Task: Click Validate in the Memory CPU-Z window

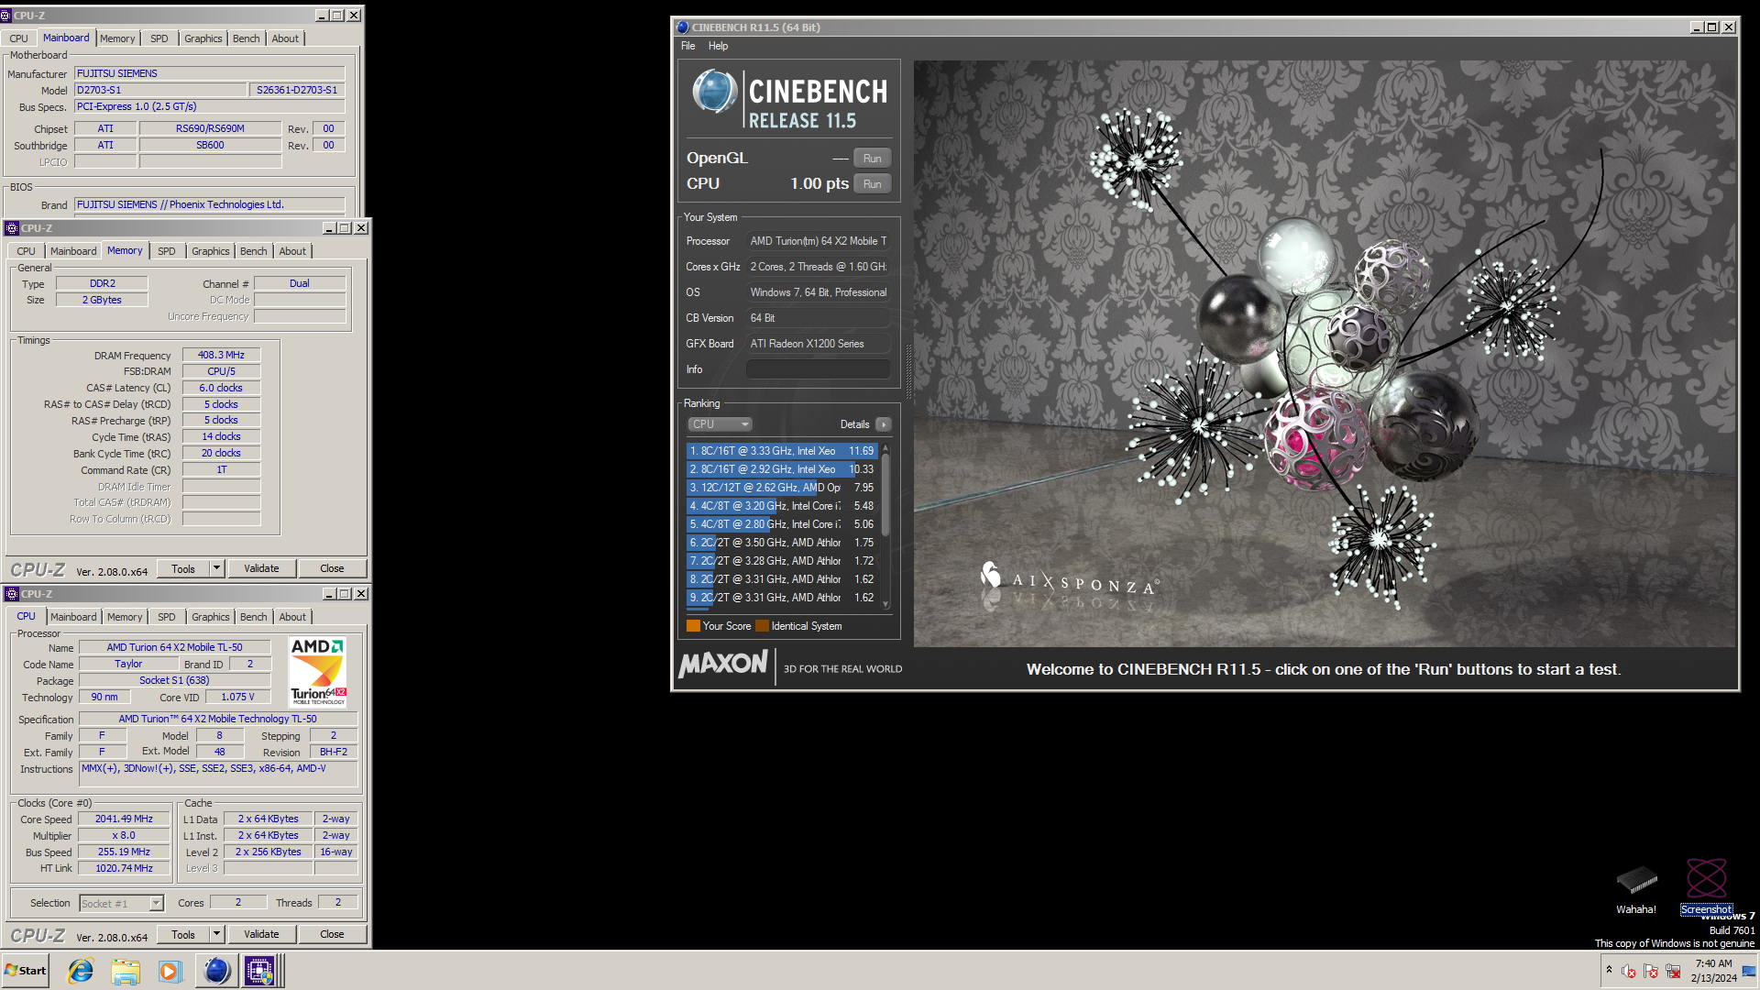Action: coord(261,568)
